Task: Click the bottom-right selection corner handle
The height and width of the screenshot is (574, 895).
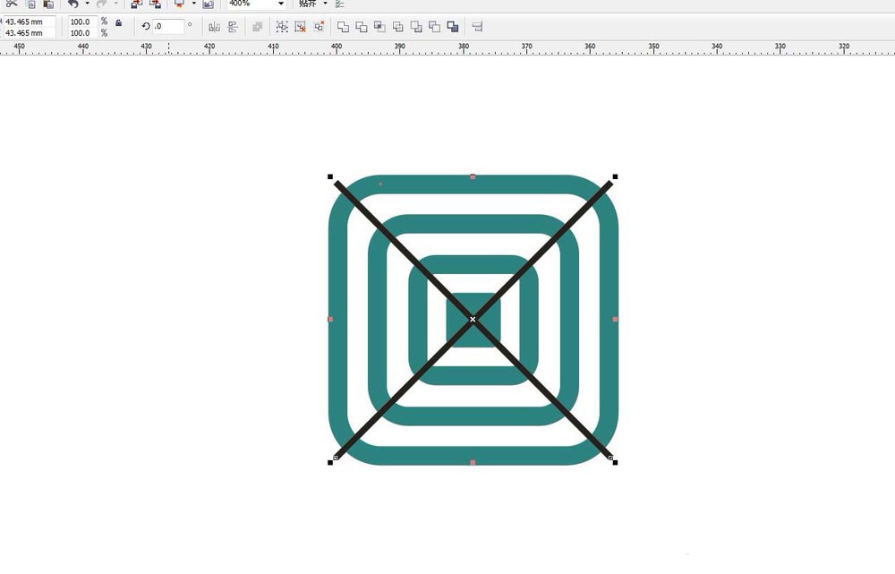Action: (x=615, y=462)
